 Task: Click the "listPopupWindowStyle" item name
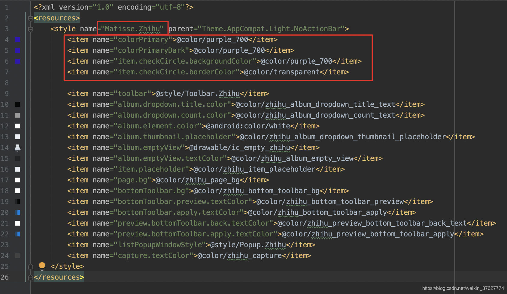tap(160, 245)
